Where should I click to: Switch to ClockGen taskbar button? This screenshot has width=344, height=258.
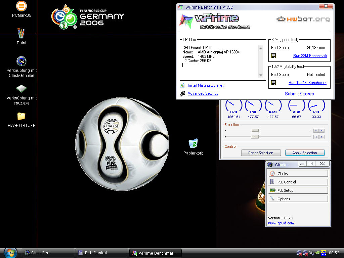(48, 253)
